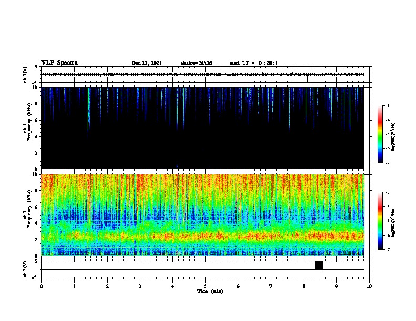Viewport: 416px width, 321px height.
Task: Click the bright spike near minute 1.4 in ch.1 spectrogram
Action: click(x=88, y=109)
